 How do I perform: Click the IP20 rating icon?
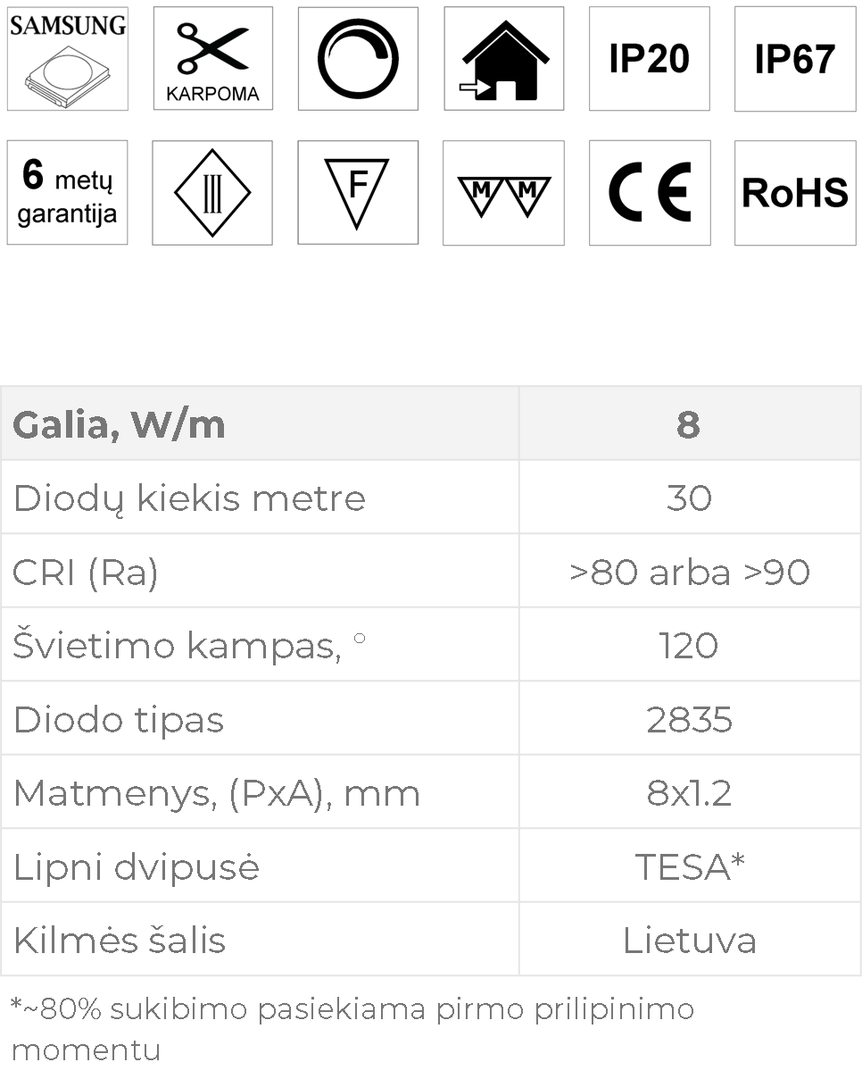(650, 59)
